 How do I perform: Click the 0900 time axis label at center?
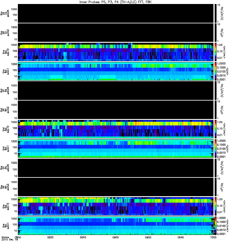click(115, 237)
